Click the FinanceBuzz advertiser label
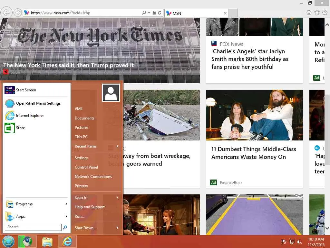This screenshot has height=248, width=330. pos(231,183)
